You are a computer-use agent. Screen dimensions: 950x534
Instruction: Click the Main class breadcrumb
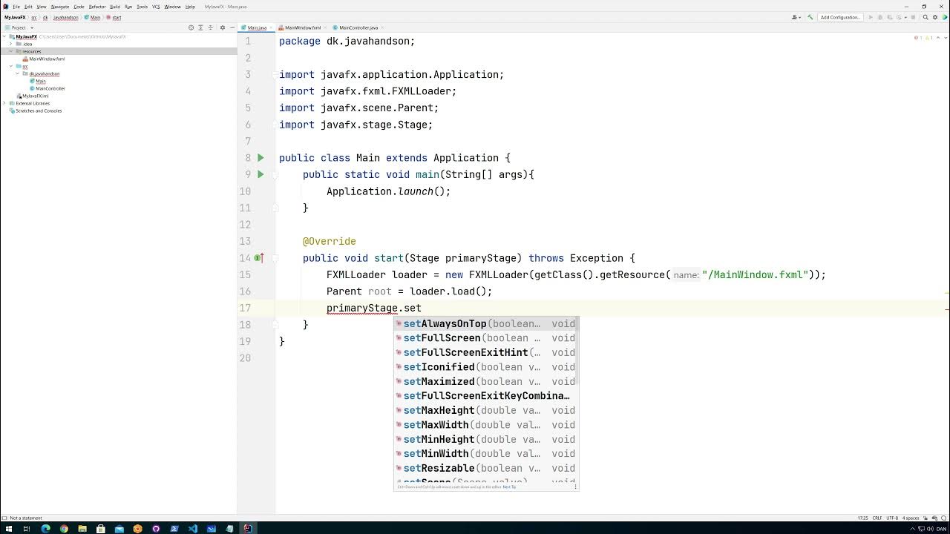[93, 17]
